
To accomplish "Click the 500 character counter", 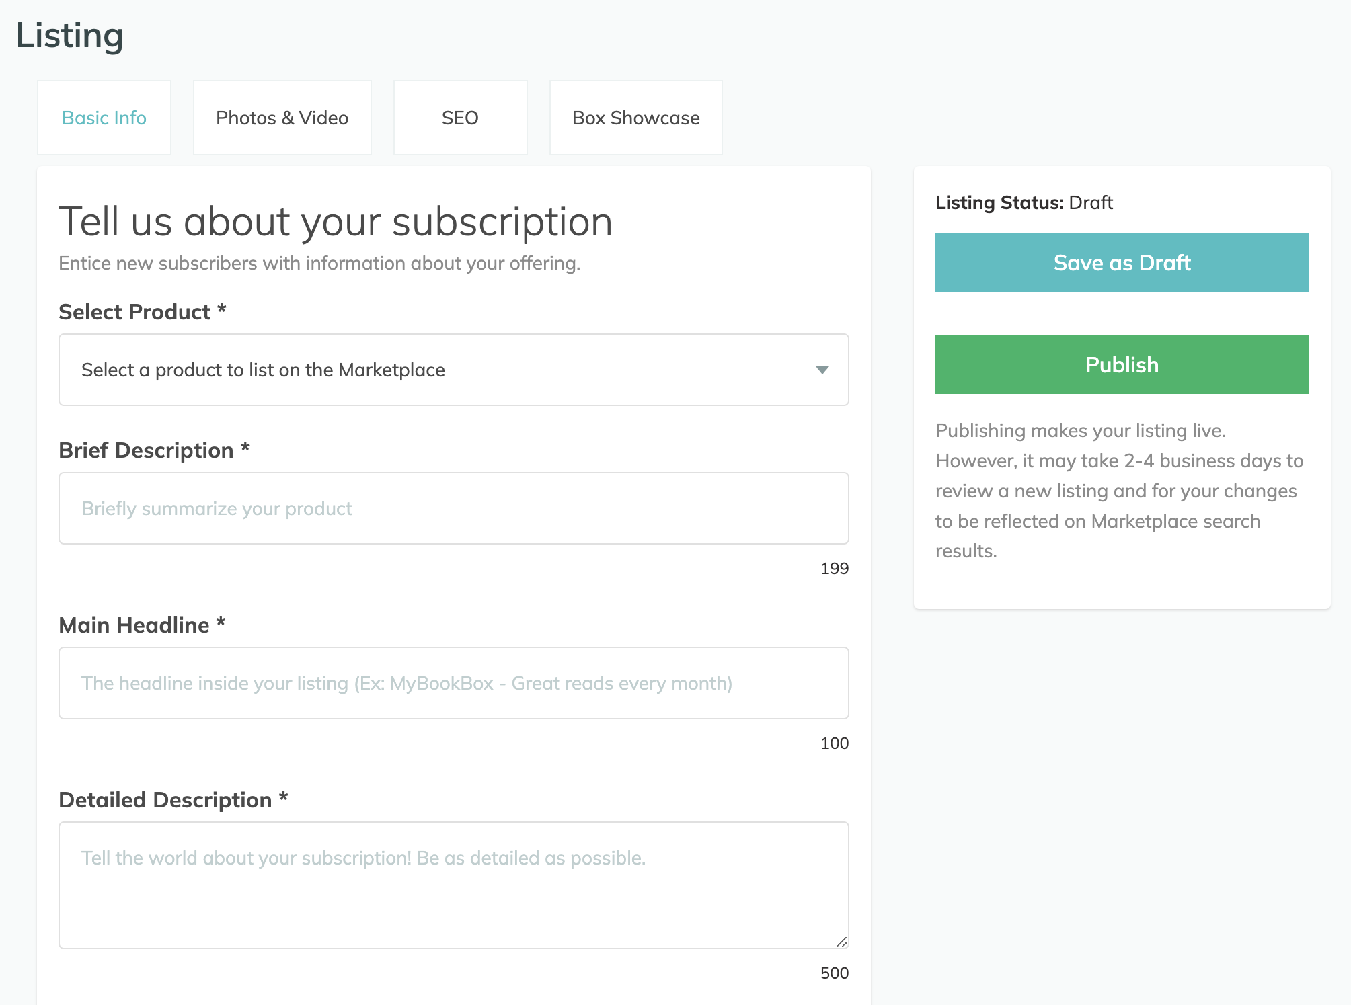I will [834, 973].
